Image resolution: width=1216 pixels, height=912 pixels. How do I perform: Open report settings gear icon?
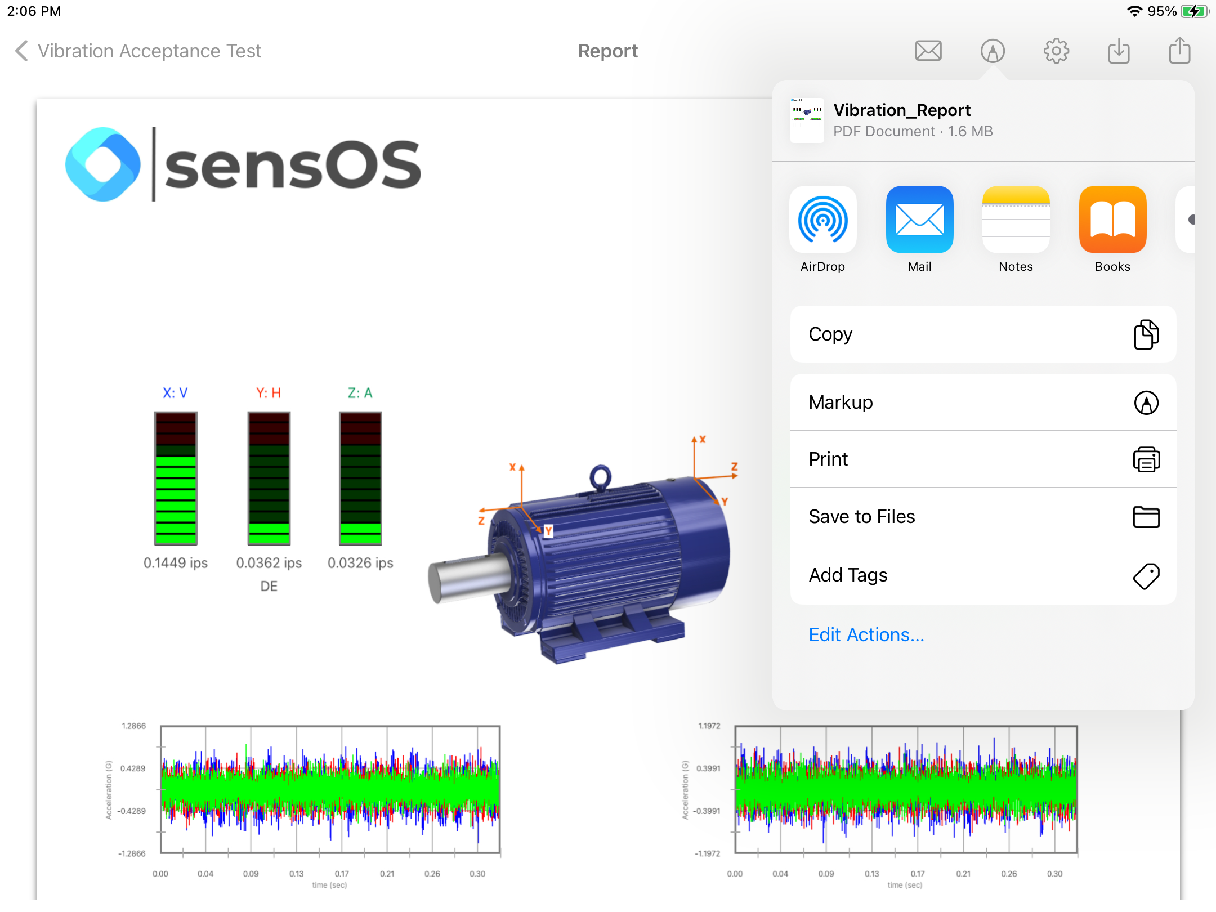pos(1056,51)
